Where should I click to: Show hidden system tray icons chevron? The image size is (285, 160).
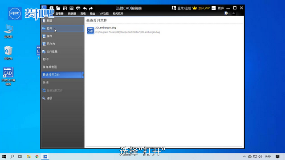[x=244, y=156]
